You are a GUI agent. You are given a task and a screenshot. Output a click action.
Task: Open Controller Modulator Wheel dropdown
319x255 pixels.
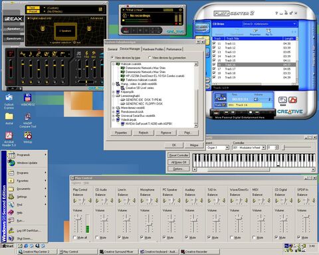tap(264, 147)
